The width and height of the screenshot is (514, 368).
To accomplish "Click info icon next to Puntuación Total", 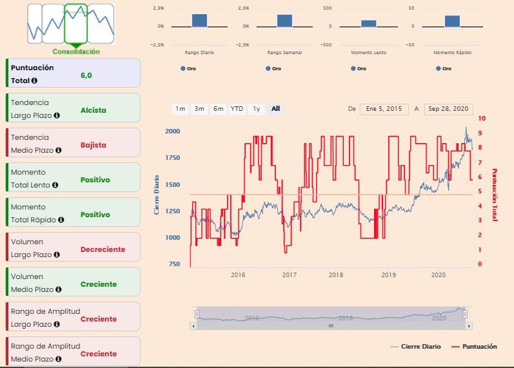I will (x=34, y=81).
